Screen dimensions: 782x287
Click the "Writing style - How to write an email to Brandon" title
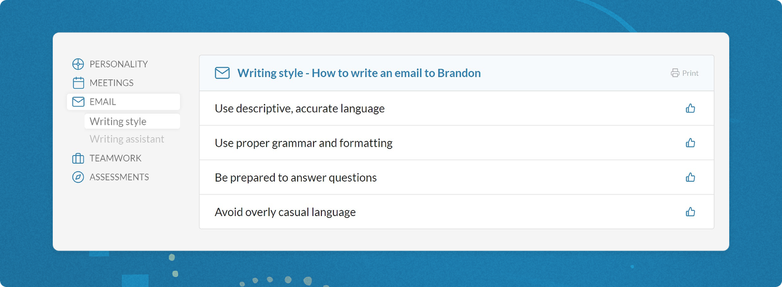359,73
